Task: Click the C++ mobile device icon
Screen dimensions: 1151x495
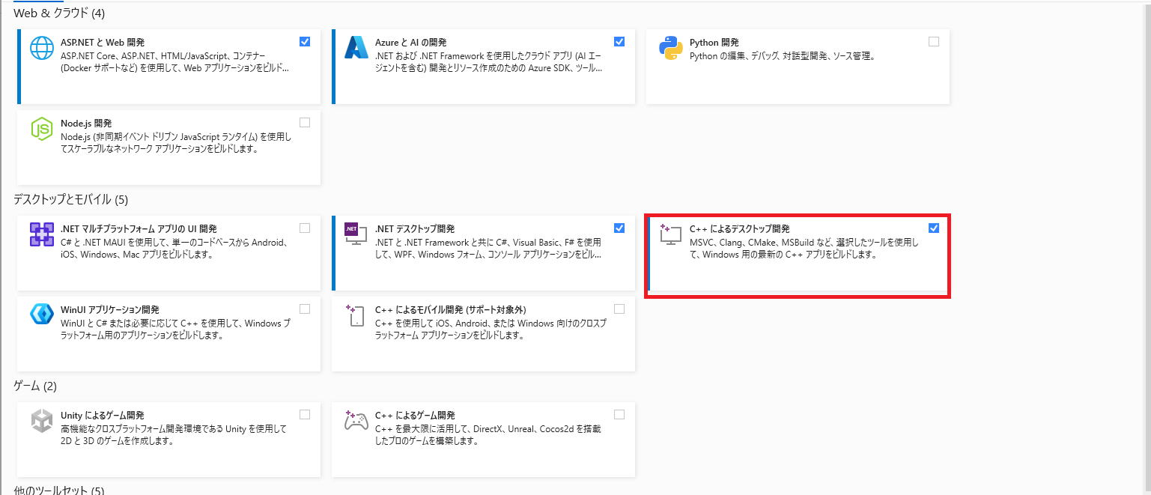Action: click(x=356, y=315)
